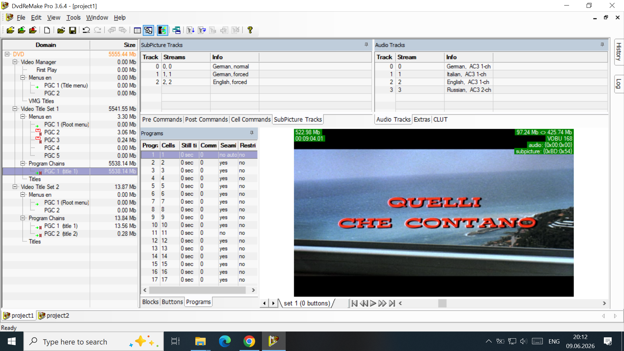Jump to first frame in preview

coord(355,303)
